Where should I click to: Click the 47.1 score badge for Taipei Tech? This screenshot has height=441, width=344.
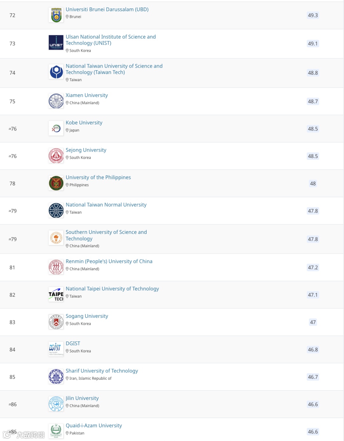tap(313, 295)
